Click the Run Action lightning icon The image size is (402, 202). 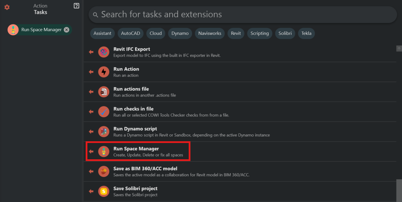(x=103, y=72)
